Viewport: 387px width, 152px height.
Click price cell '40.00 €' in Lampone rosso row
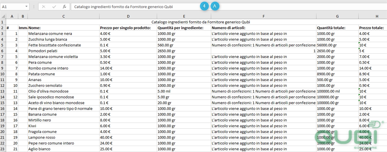(x=128, y=138)
